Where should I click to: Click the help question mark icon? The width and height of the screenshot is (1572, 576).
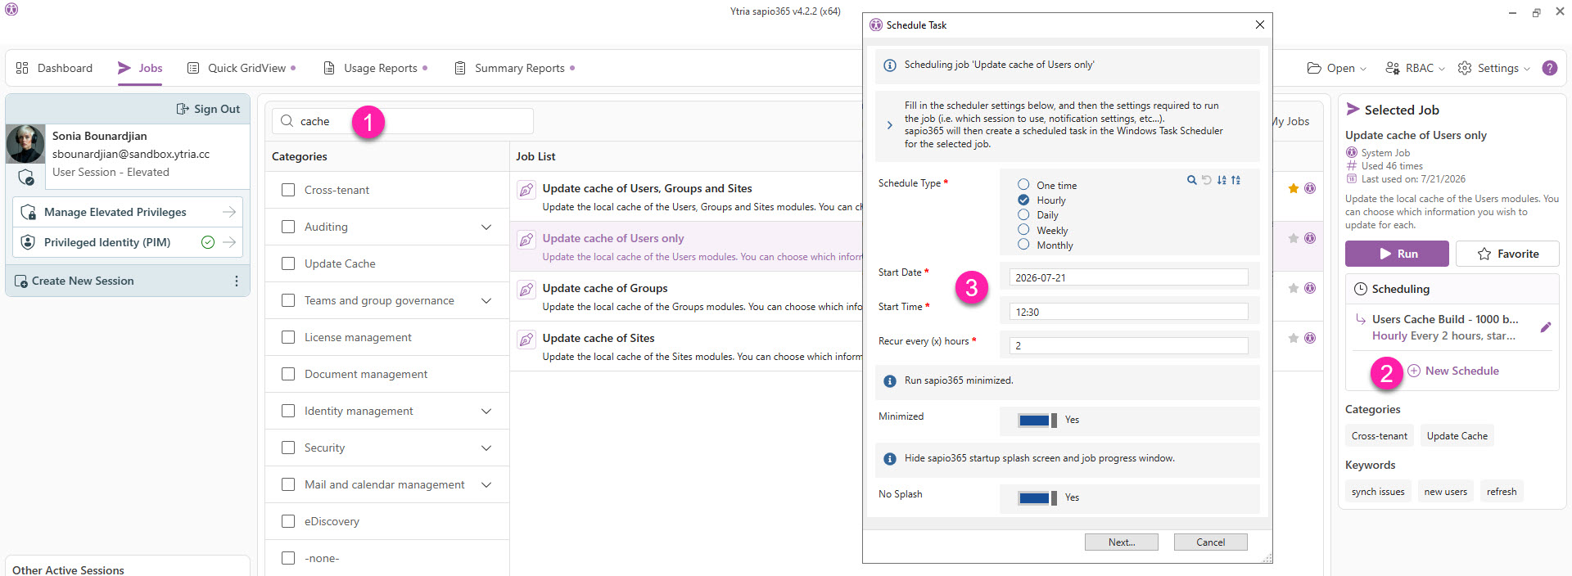point(1549,68)
